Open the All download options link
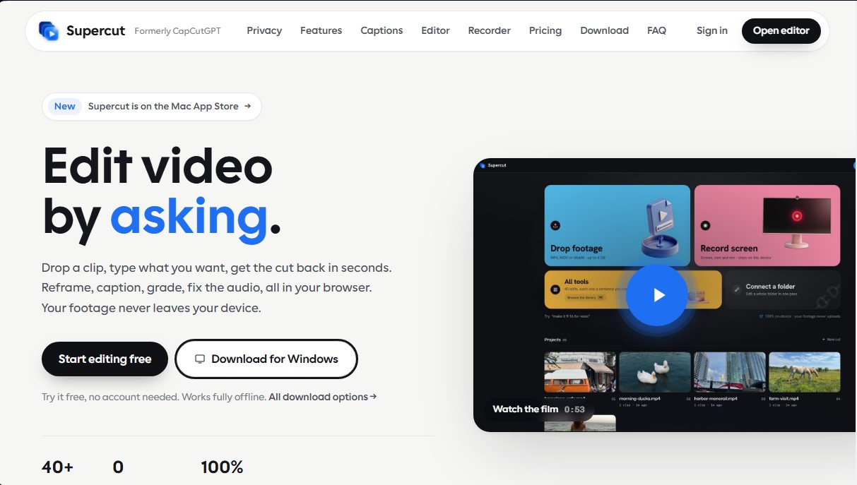Image resolution: width=857 pixels, height=485 pixels. coord(322,397)
